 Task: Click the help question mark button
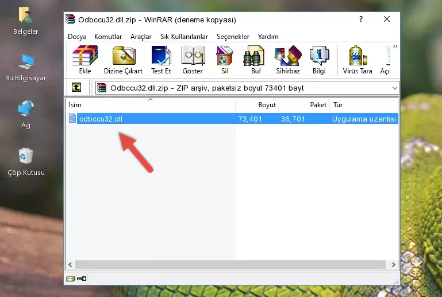pos(361,19)
